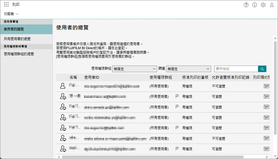Click the 郵件地址 search field
The image size is (278, 159).
tap(236, 69)
